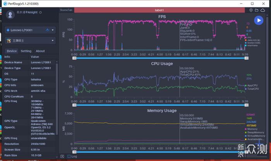Click the user avatar icon

click(x=10, y=15)
